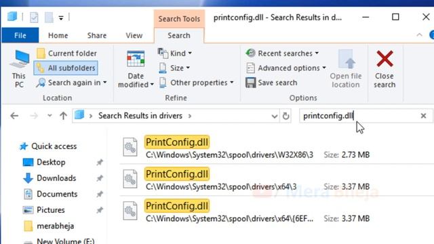Open the Other properties dropdown
The height and width of the screenshot is (244, 434).
(x=196, y=83)
